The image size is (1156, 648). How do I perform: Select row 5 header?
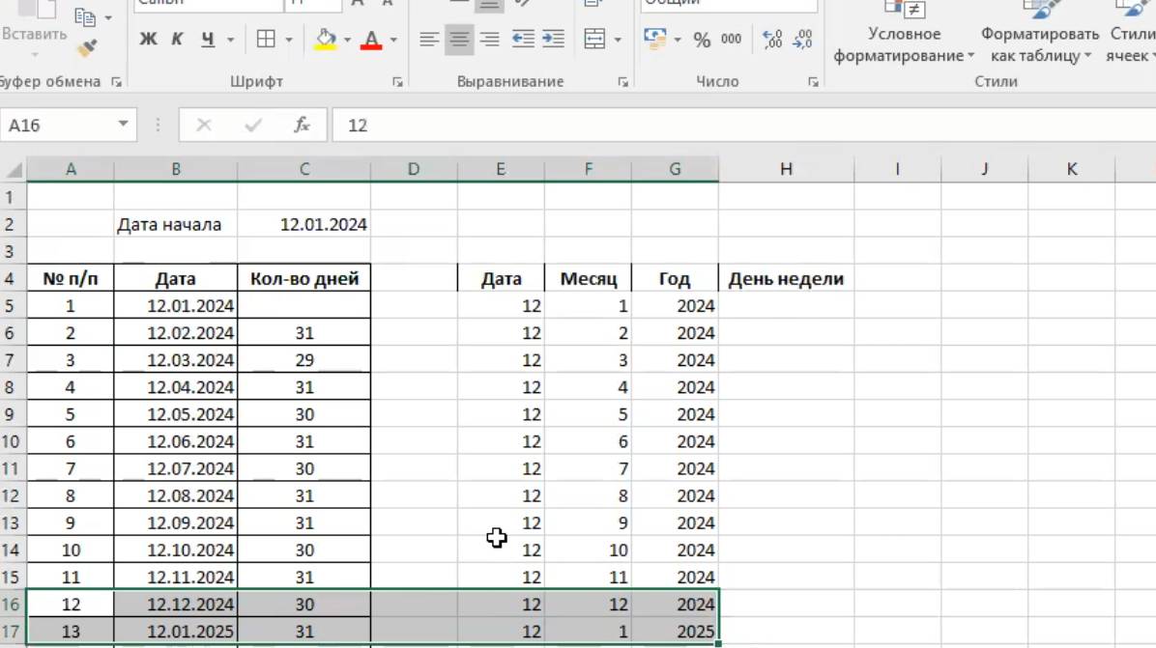(x=11, y=305)
